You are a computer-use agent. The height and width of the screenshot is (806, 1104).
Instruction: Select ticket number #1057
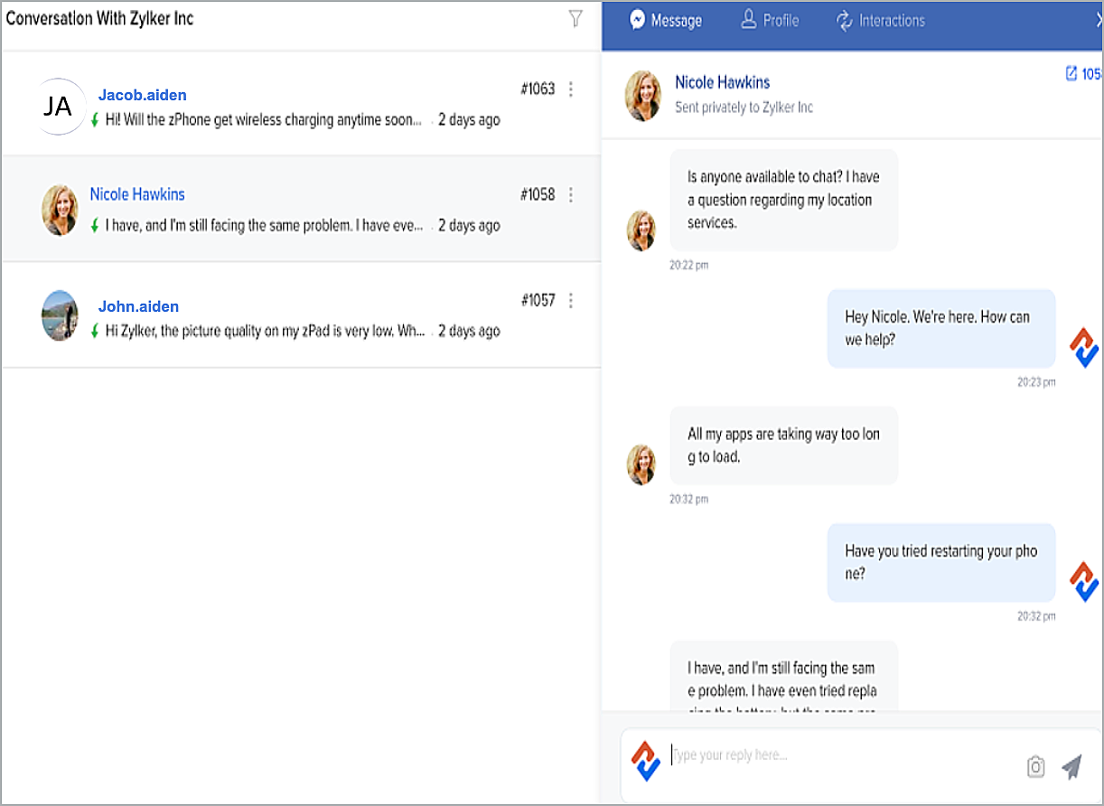538,300
